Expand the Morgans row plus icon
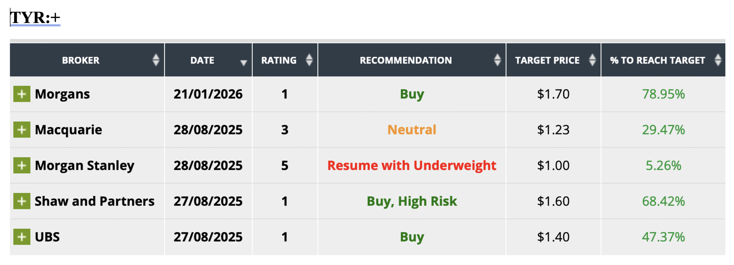 point(22,94)
